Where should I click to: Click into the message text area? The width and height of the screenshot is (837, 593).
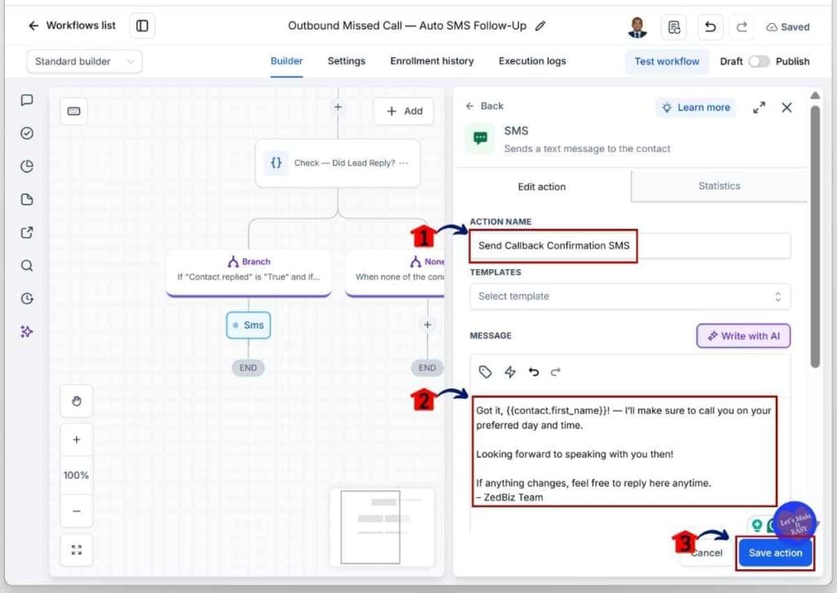(624, 453)
